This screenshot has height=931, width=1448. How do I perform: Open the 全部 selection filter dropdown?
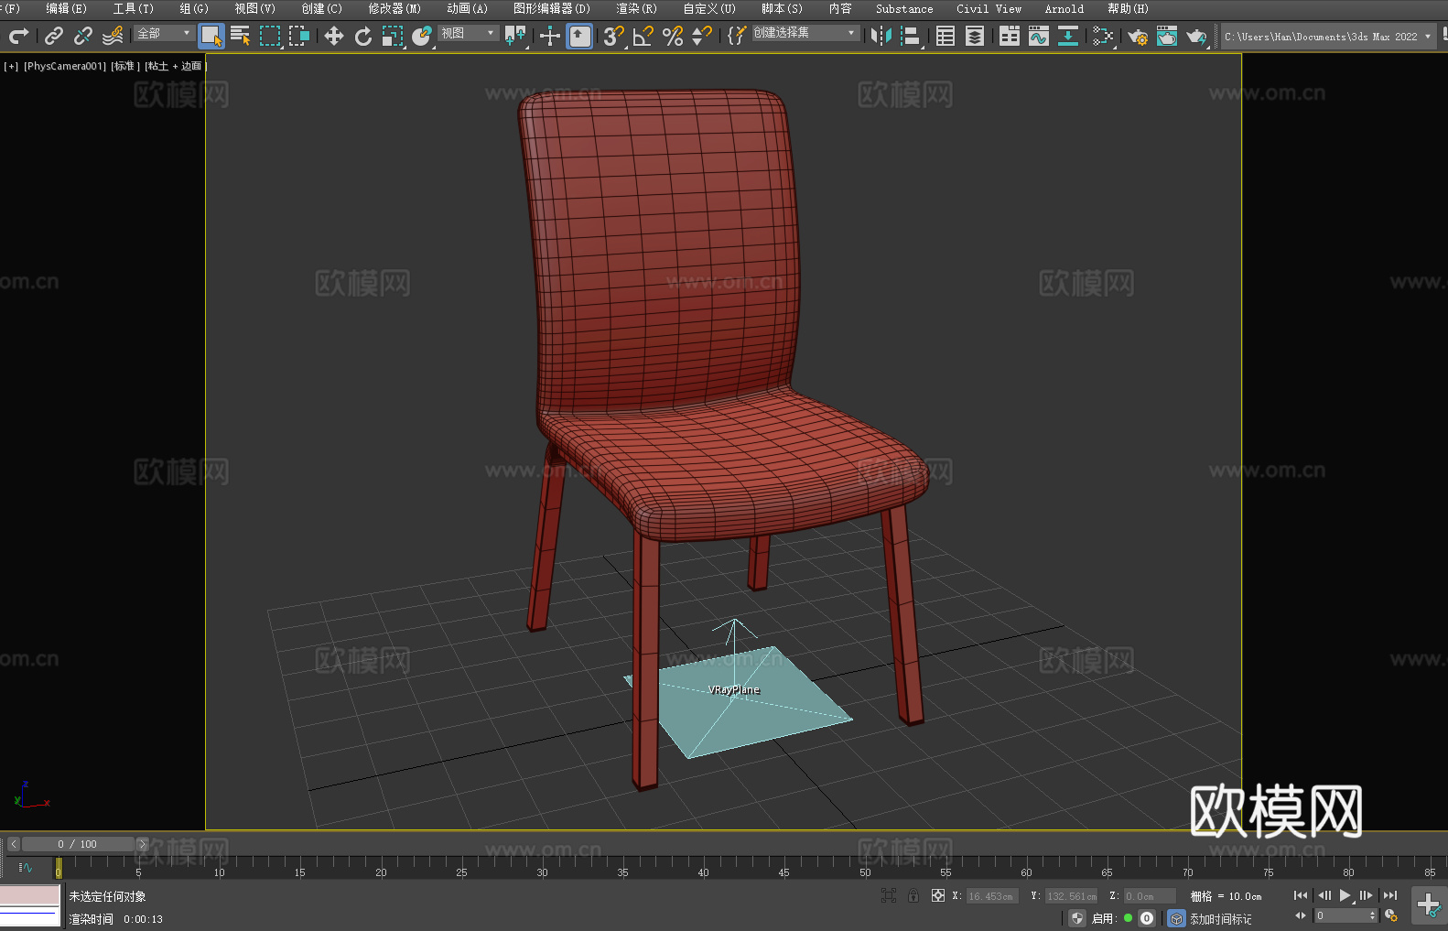pos(164,33)
